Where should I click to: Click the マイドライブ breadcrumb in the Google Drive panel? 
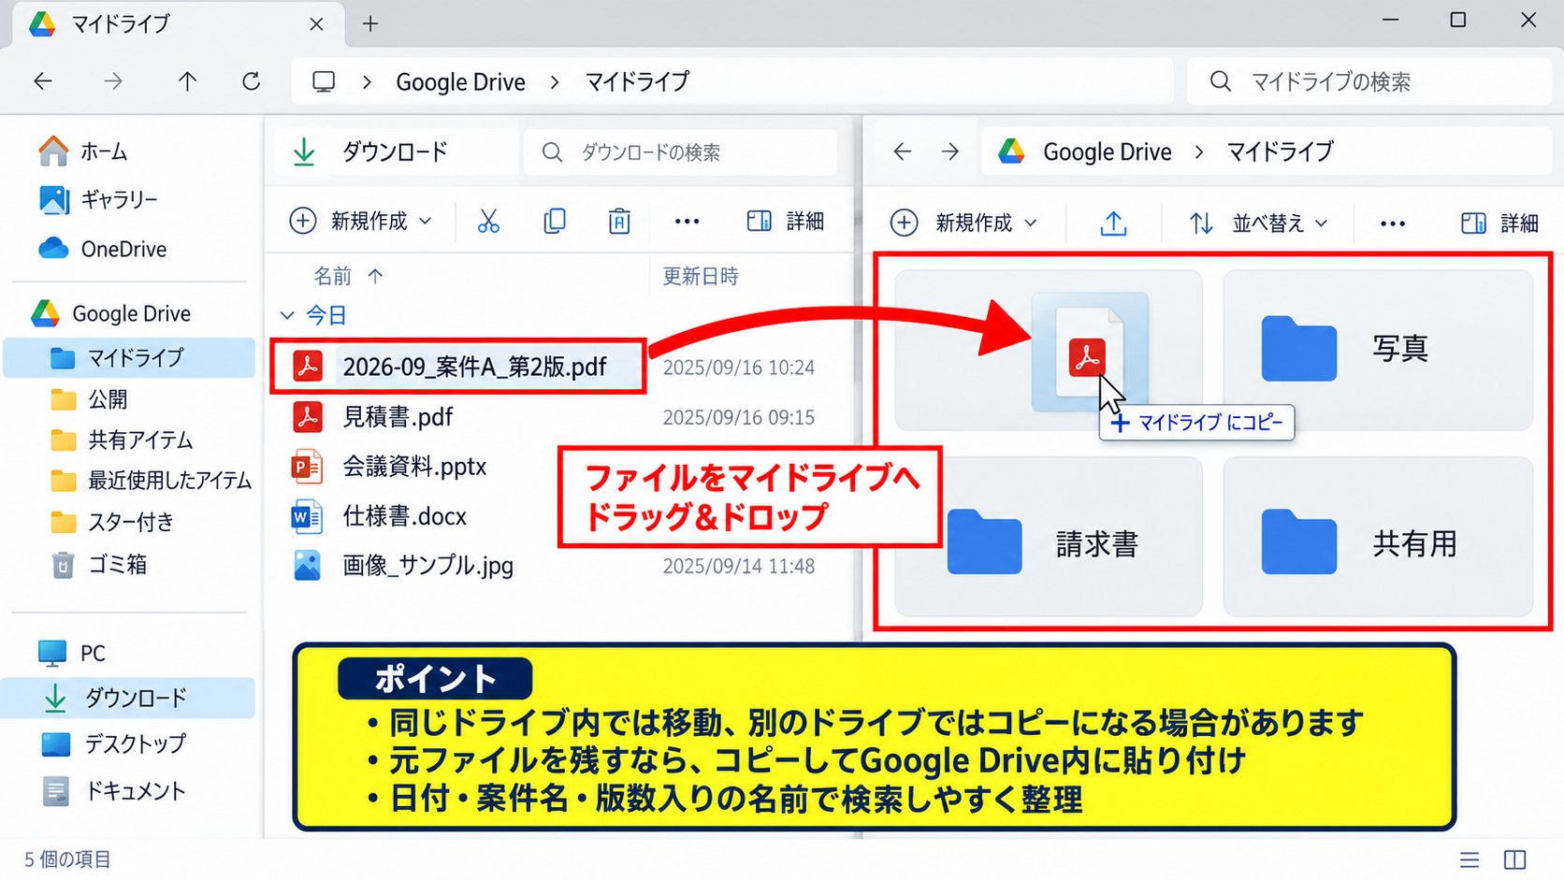pos(1280,151)
